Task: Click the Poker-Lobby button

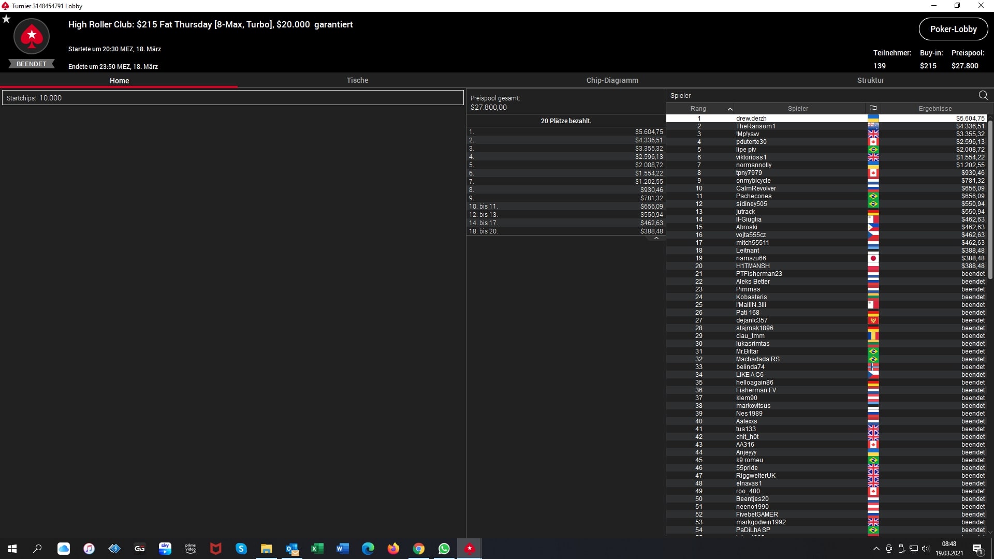Action: click(x=953, y=29)
